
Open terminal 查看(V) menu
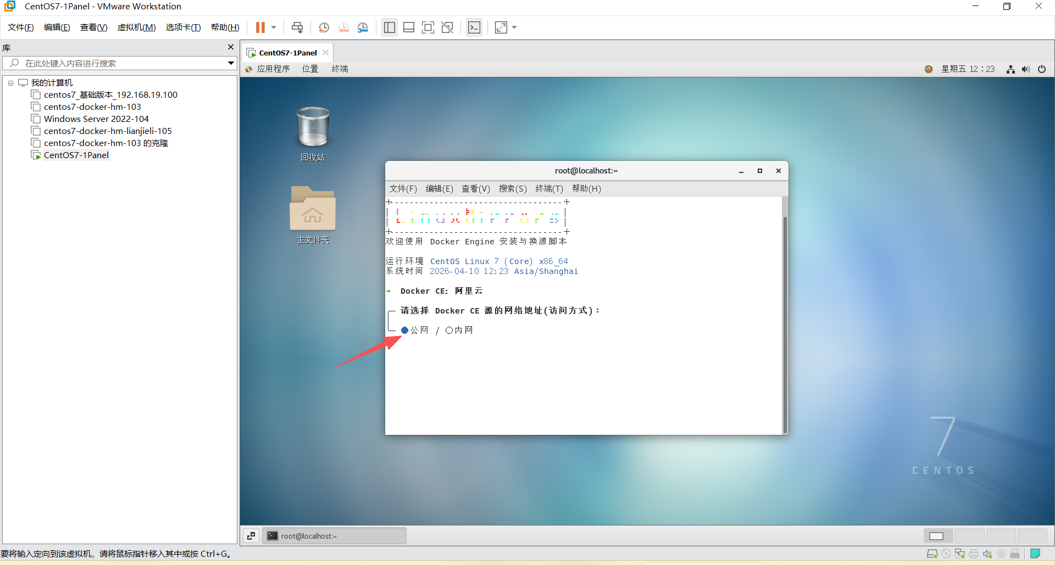click(475, 188)
